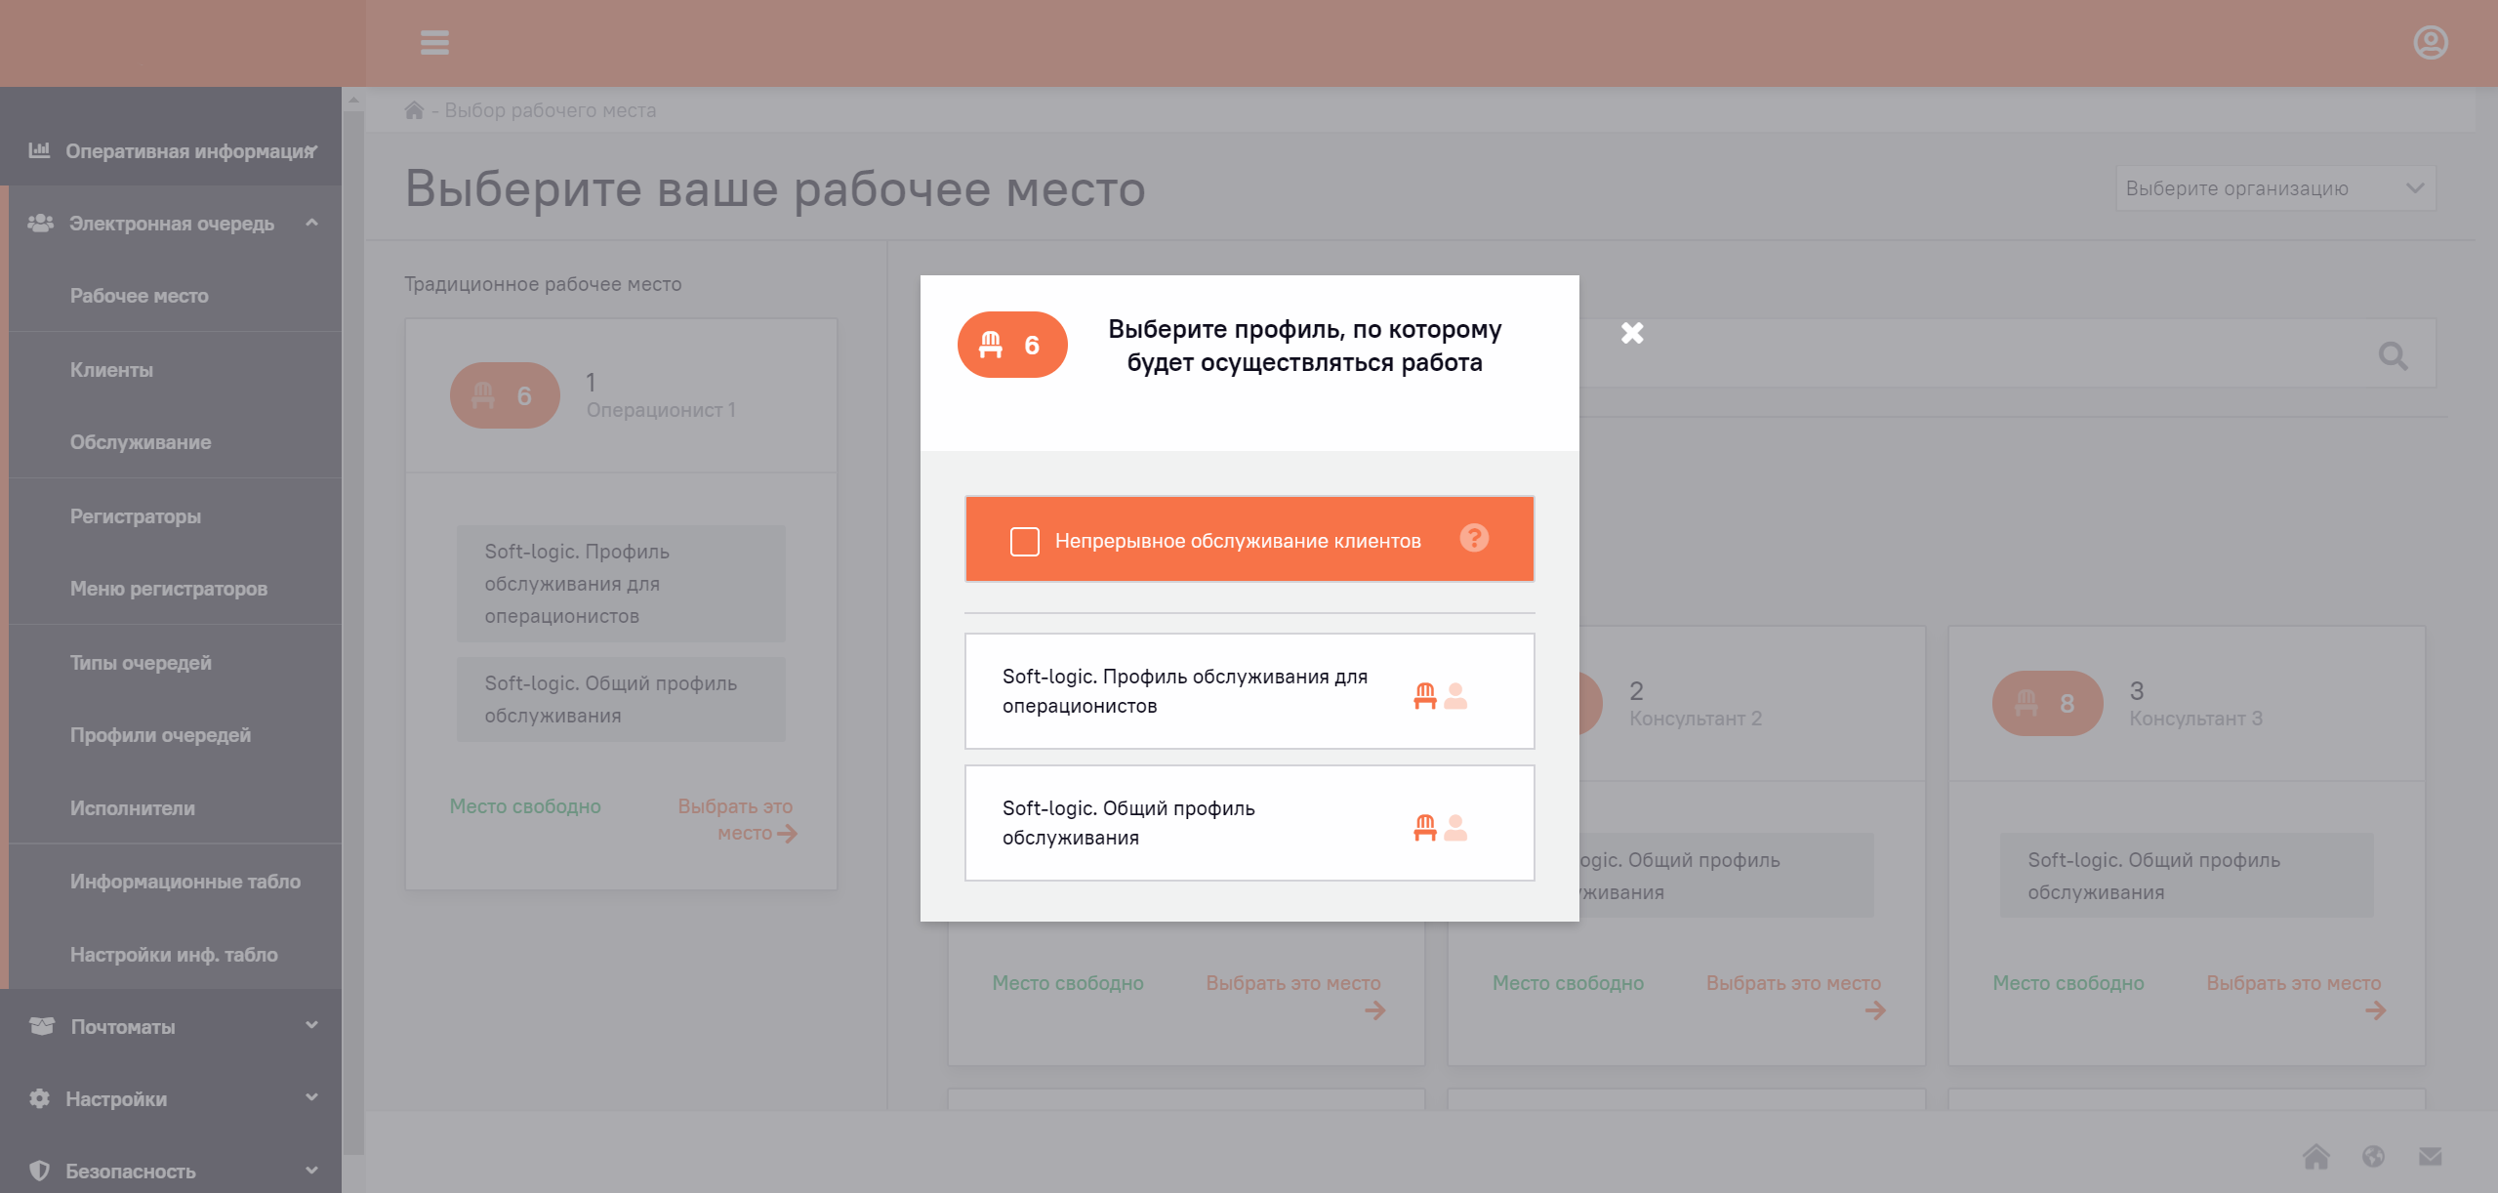Click the search magnifier icon
The image size is (2498, 1193).
2393,356
